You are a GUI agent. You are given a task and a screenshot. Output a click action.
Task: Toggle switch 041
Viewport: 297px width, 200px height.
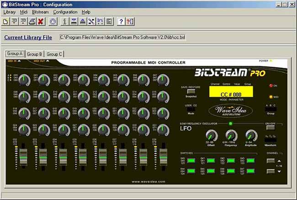pos(211,161)
